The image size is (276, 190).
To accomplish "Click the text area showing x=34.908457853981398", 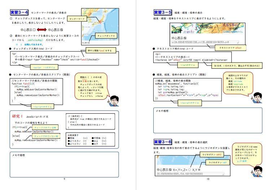I will (x=205, y=42).
